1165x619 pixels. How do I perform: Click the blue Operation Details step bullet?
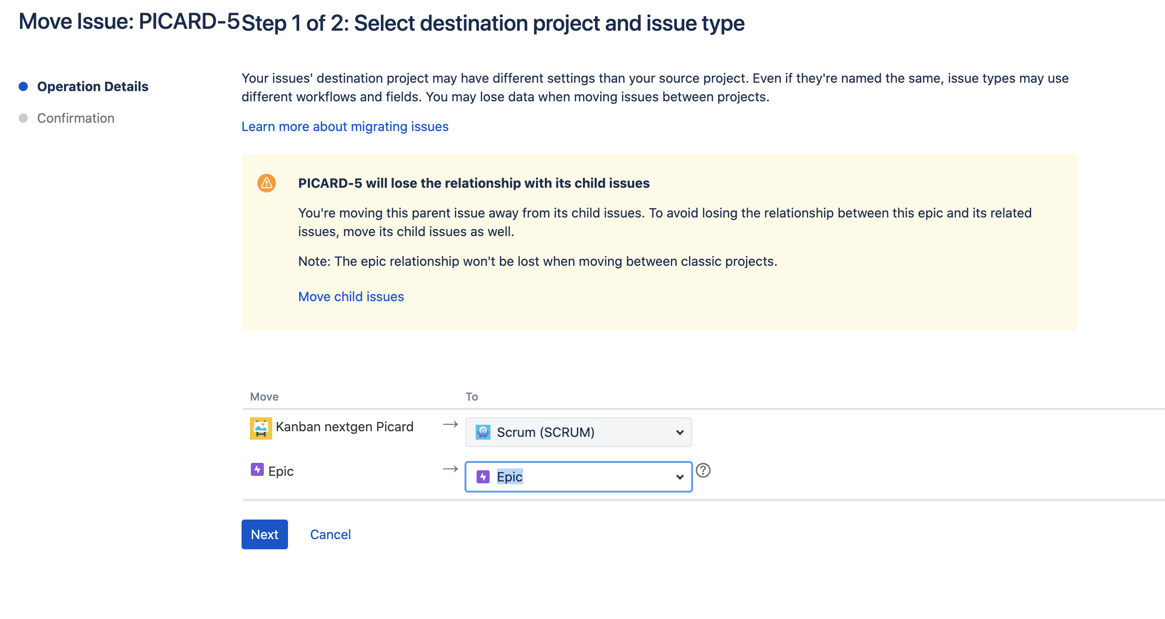[x=23, y=86]
